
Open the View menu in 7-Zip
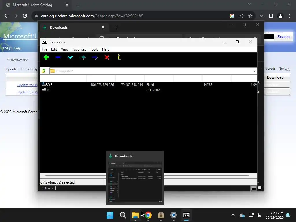tap(64, 49)
